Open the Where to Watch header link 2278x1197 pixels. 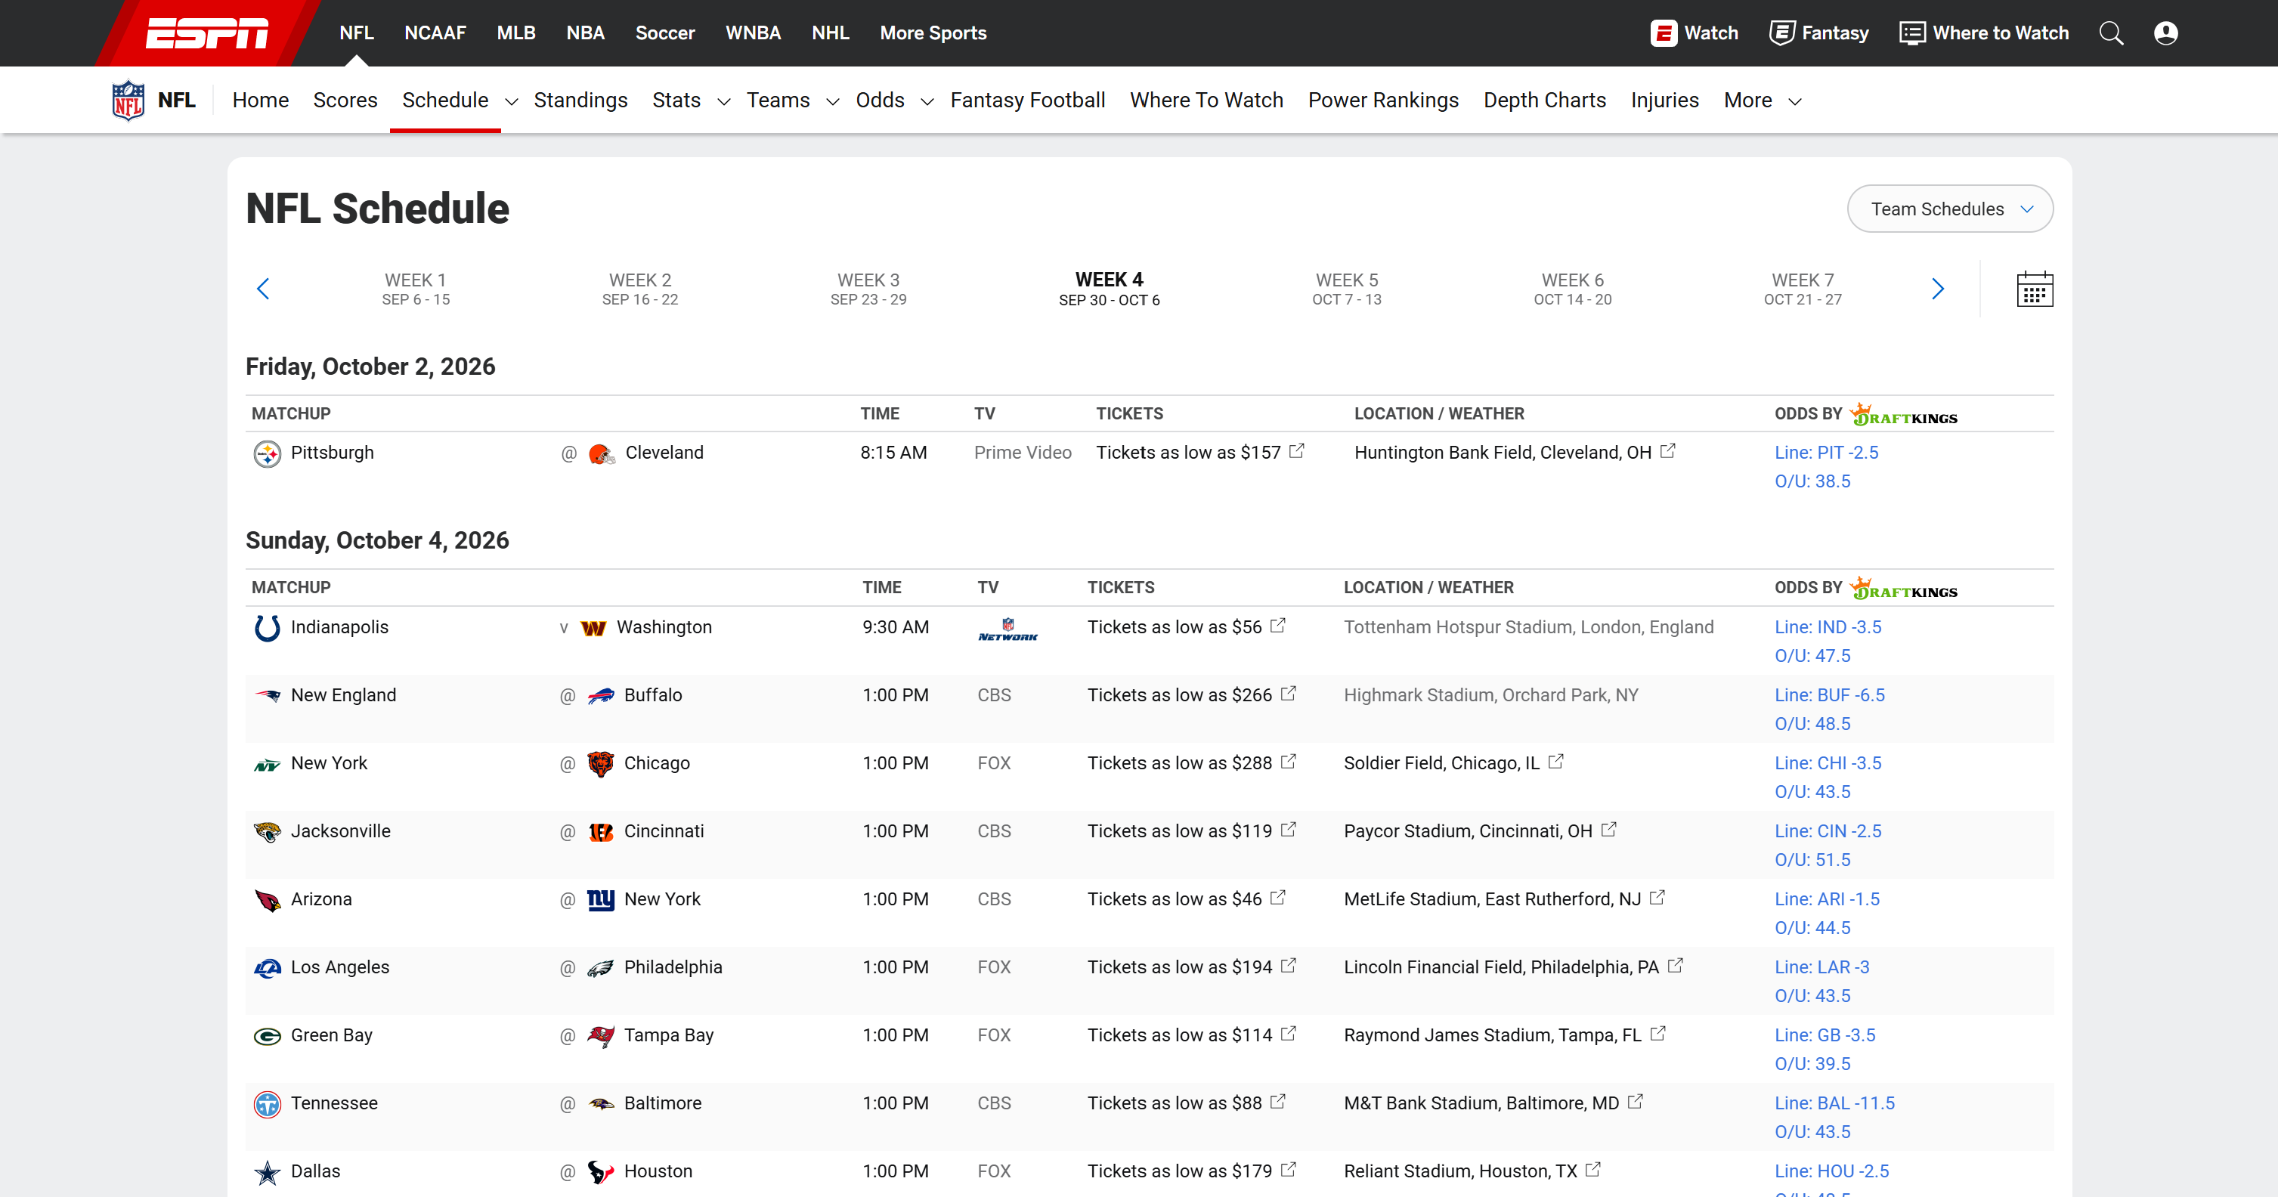coord(1983,33)
